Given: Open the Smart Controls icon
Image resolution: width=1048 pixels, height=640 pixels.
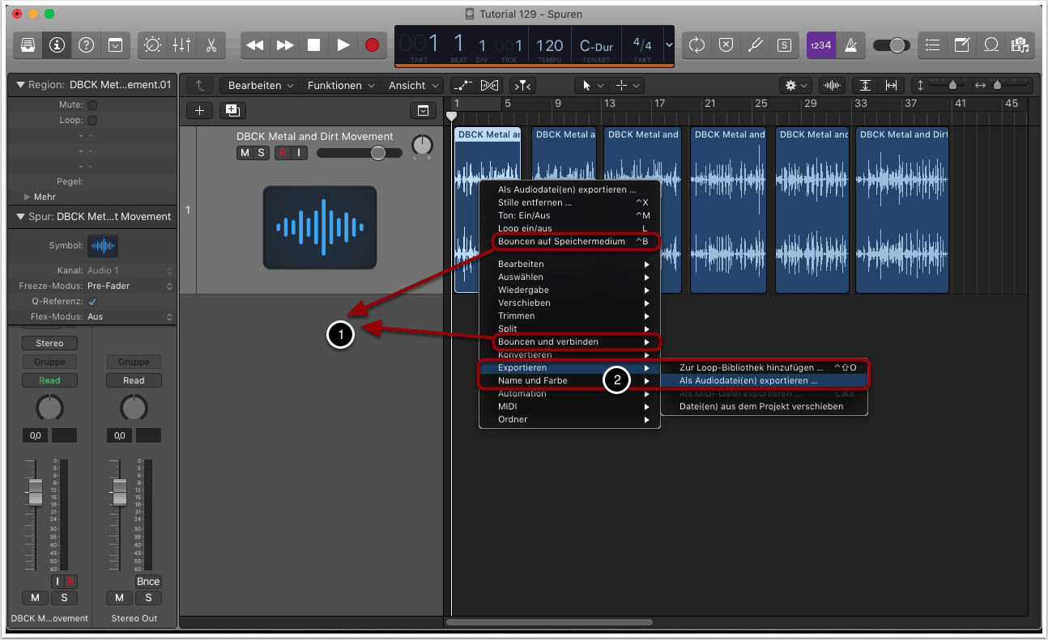Looking at the screenshot, I should tap(153, 45).
